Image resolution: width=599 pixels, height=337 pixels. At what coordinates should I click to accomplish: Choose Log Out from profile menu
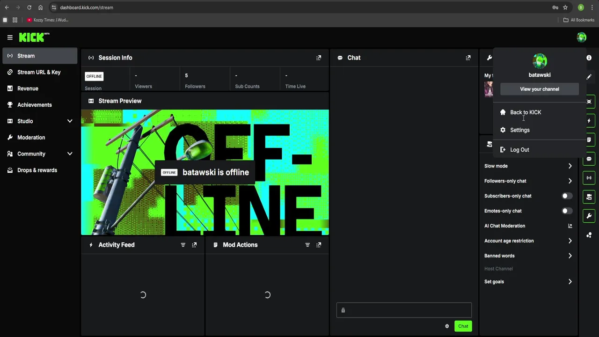[540, 150]
